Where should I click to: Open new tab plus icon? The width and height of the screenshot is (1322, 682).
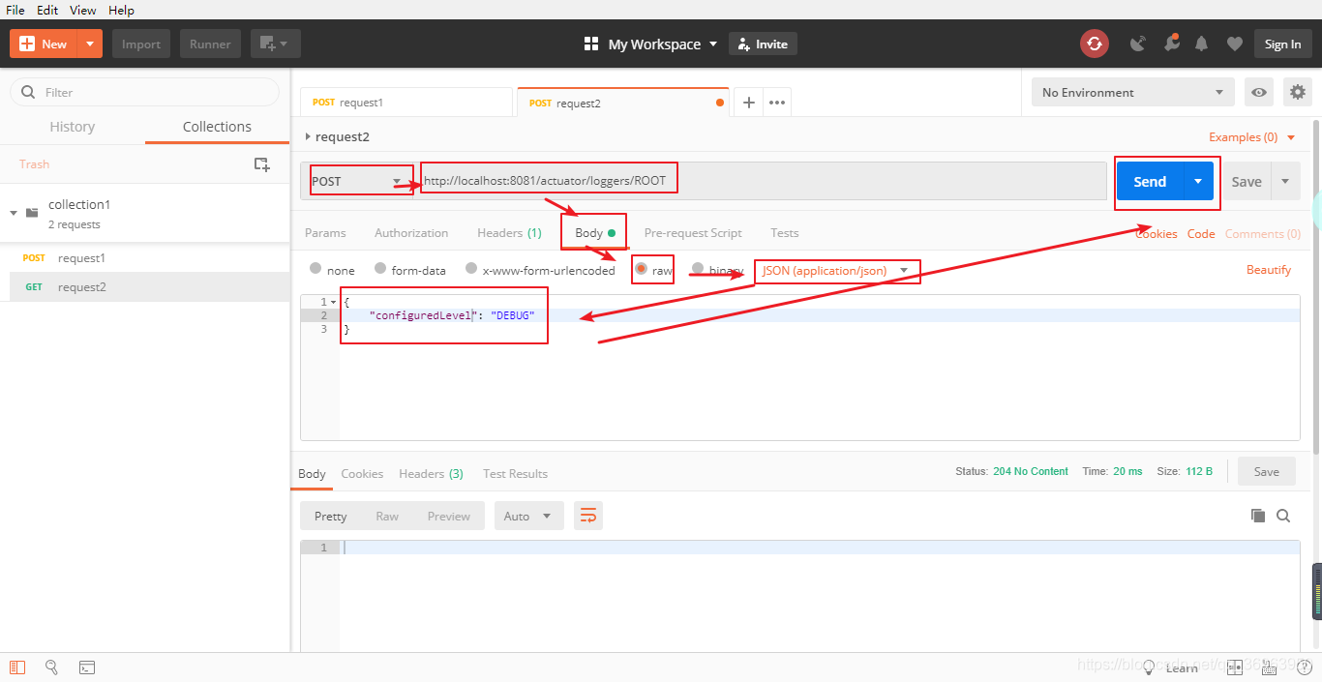click(x=748, y=102)
